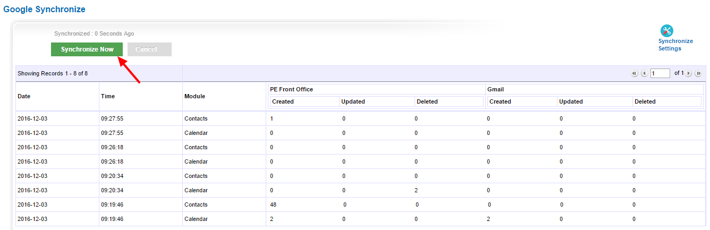The image size is (710, 230).
Task: Click the greyed Cancel button
Action: pos(149,49)
